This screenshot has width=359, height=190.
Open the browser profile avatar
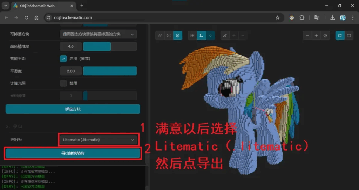coord(343,17)
